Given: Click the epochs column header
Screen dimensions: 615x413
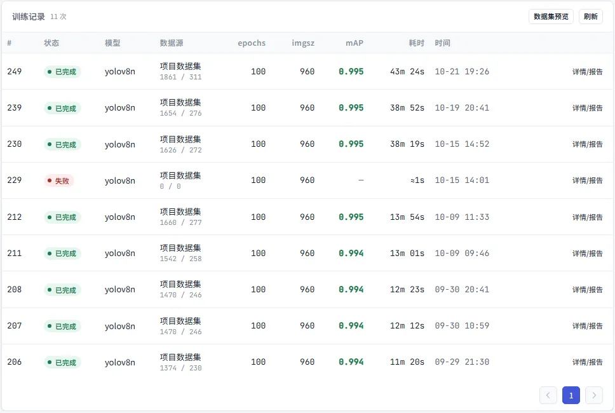Looking at the screenshot, I should click(252, 43).
